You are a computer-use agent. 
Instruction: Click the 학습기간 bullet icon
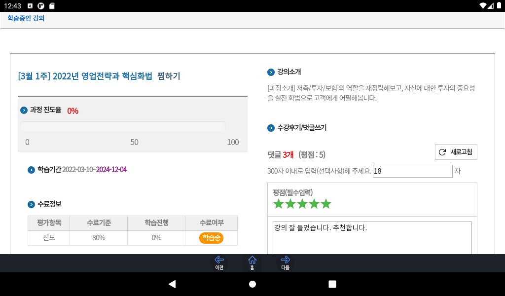click(x=31, y=170)
